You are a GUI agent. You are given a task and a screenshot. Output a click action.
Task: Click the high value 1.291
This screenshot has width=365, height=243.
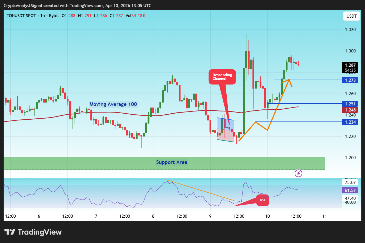pyautogui.click(x=86, y=16)
